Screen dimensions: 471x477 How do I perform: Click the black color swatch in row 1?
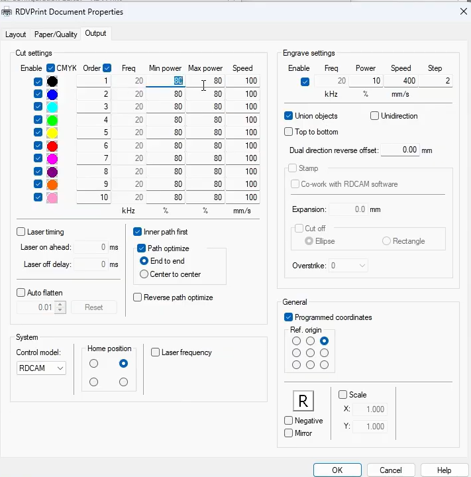point(52,81)
